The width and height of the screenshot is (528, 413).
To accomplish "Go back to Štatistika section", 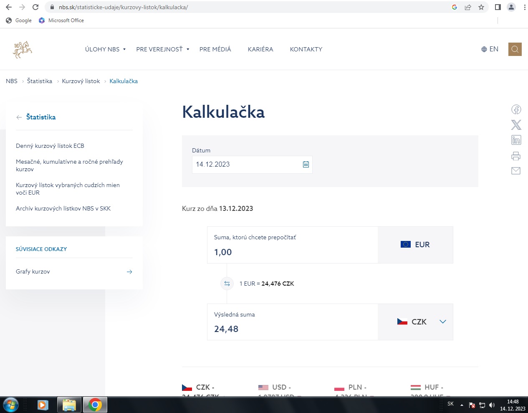I will coord(40,117).
